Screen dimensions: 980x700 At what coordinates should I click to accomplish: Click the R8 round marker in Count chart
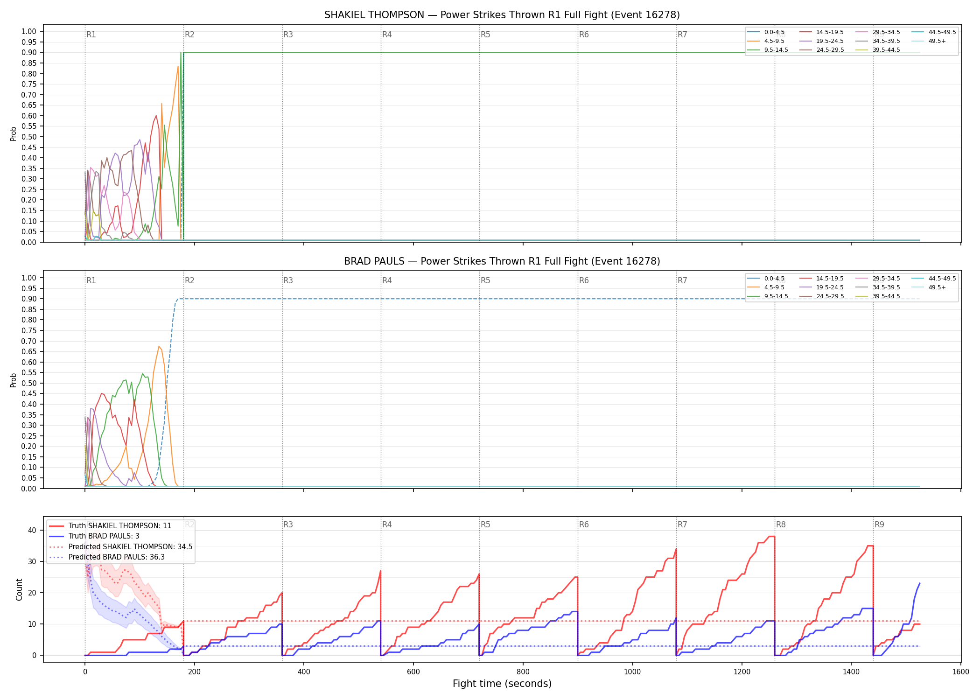[781, 525]
